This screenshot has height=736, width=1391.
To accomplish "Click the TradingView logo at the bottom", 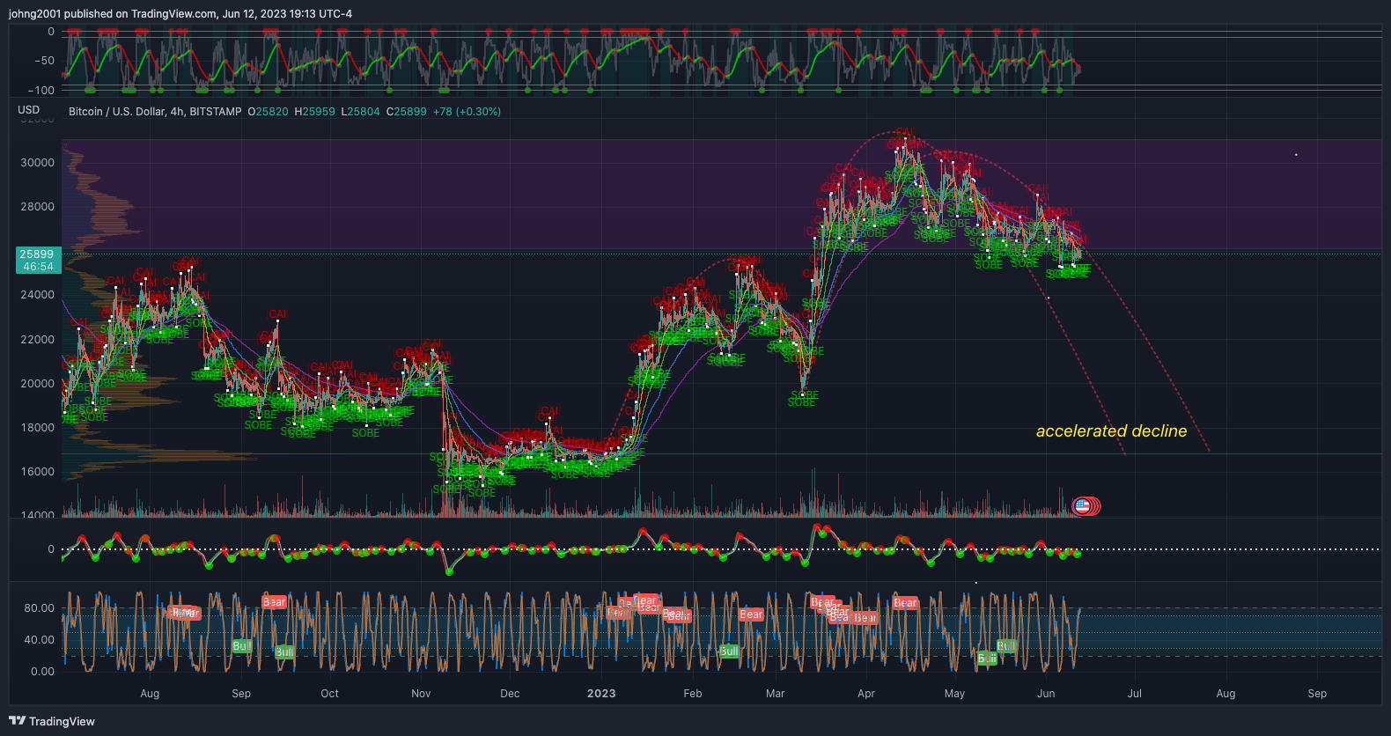I will click(52, 721).
